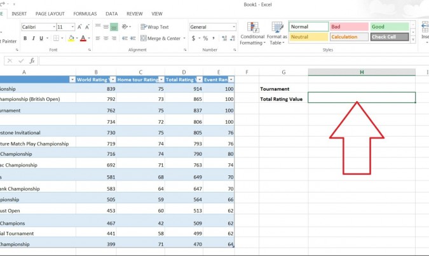Center text horizontally
429x256 pixels.
(106, 38)
